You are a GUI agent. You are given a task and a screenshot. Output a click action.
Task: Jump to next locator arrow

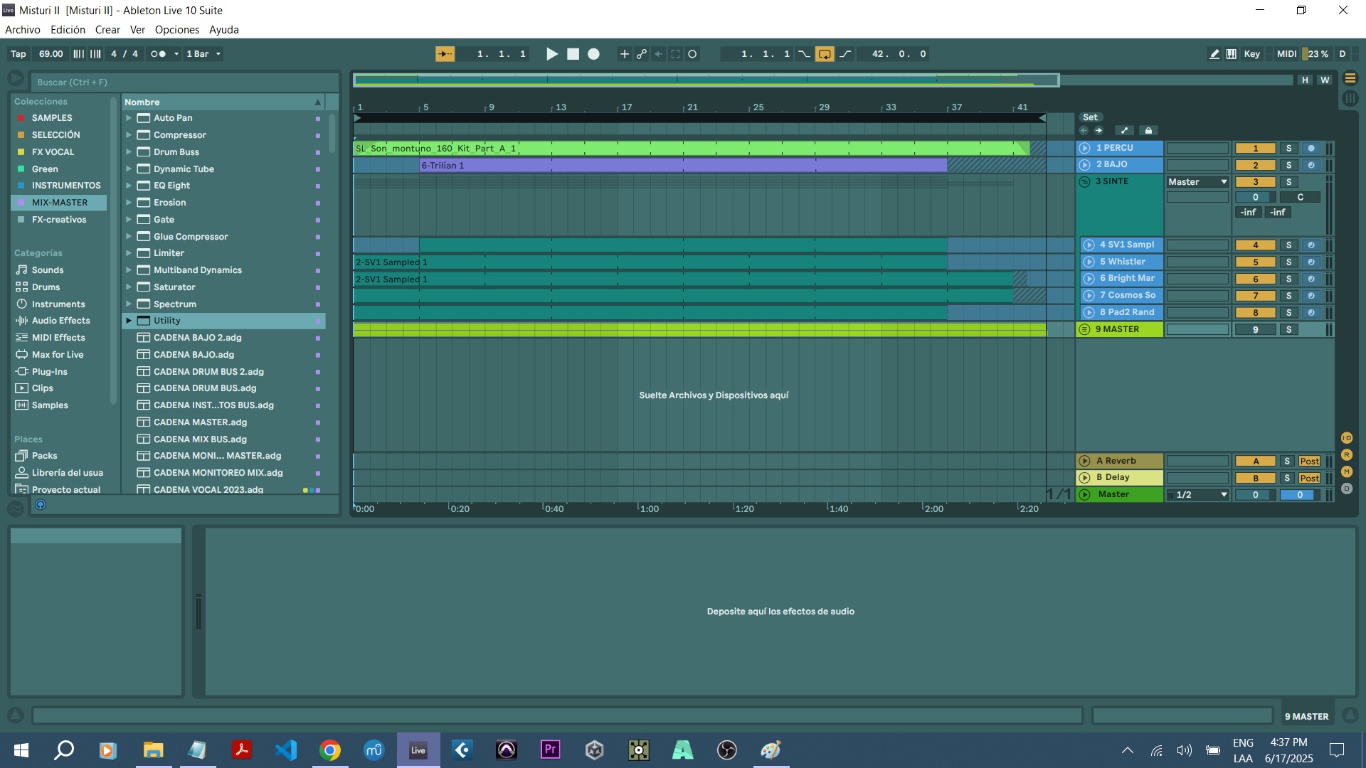(x=1099, y=131)
